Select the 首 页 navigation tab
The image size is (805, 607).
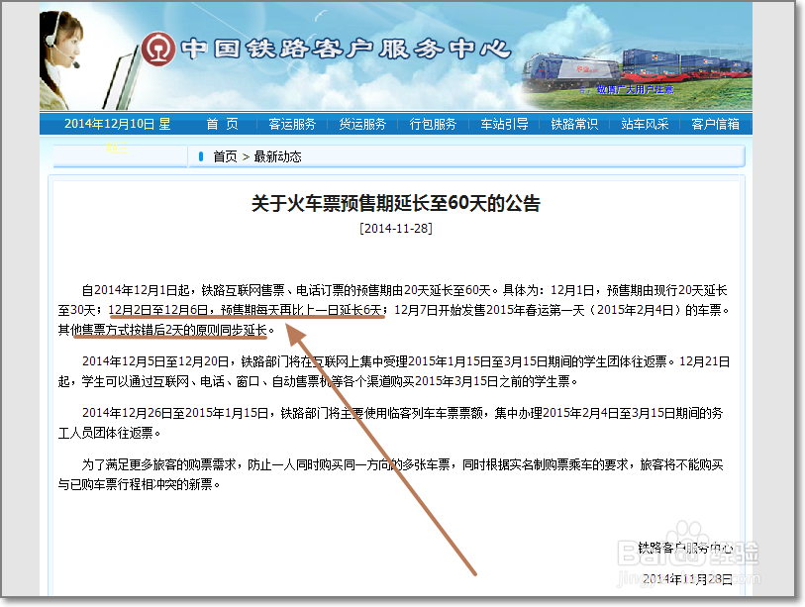[221, 124]
